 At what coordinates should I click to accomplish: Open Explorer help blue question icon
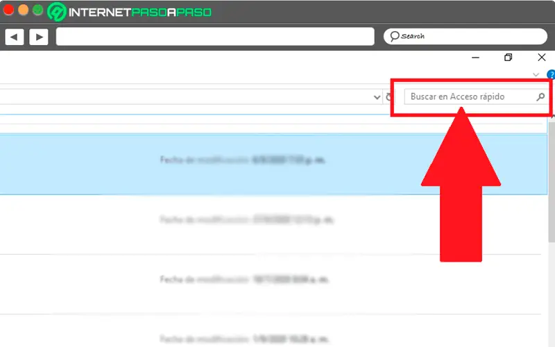(551, 74)
